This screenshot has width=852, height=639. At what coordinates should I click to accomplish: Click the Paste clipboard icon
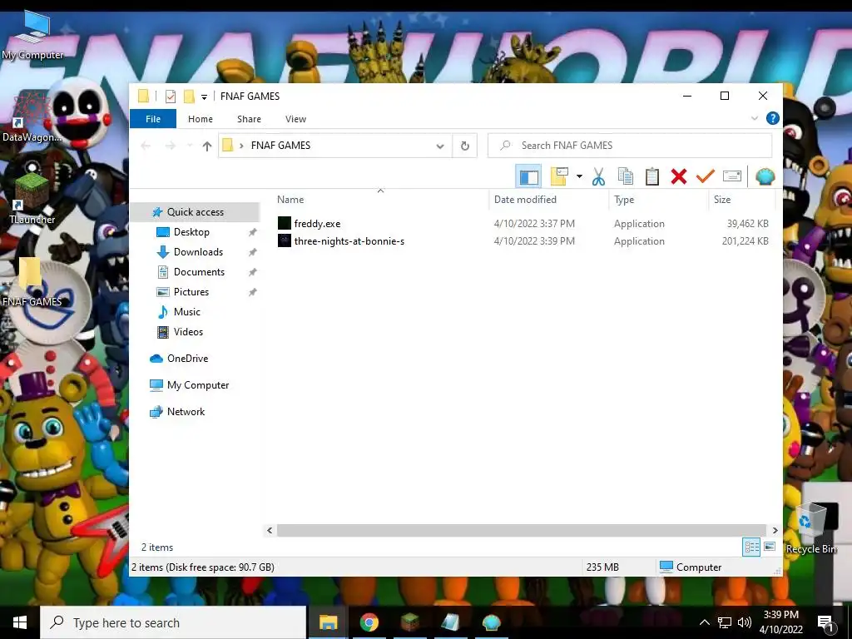tap(651, 176)
